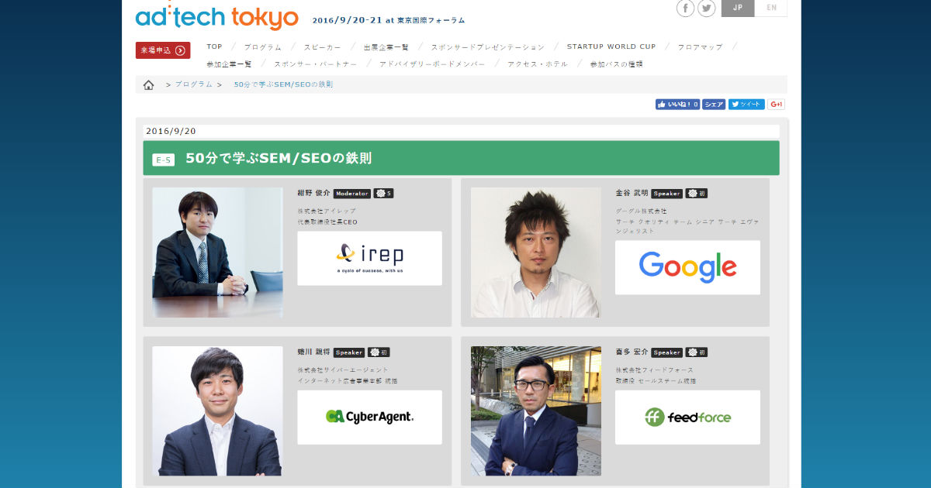The height and width of the screenshot is (488, 931).
Task: Click the badge icon next to 蜷川 諒将 Speaker
Action: click(379, 352)
